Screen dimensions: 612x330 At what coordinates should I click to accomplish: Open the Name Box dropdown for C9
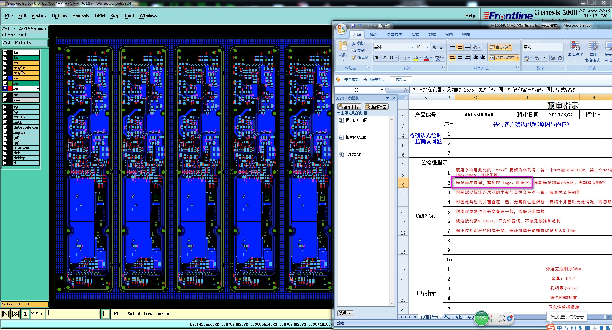pyautogui.click(x=382, y=90)
